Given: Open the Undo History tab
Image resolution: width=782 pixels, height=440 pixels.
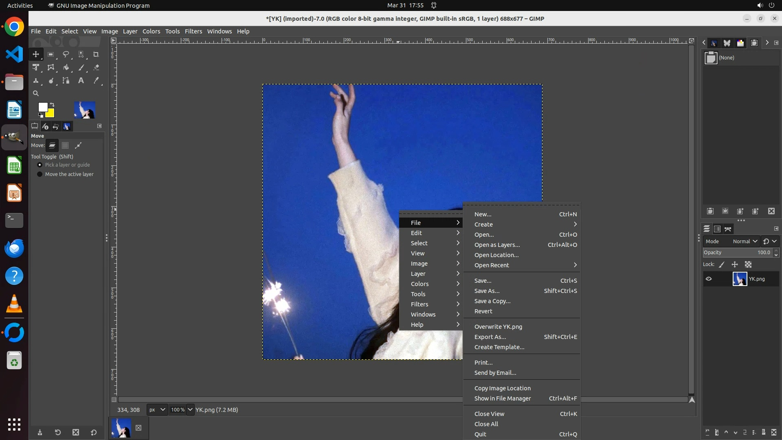Looking at the screenshot, I should pyautogui.click(x=56, y=126).
